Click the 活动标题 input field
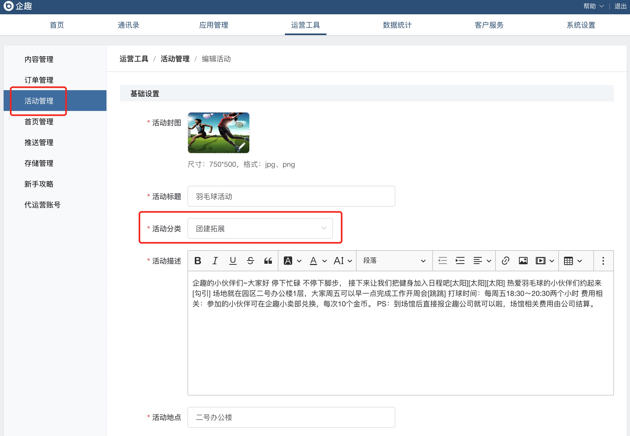Screen dimensions: 630x436 pos(291,196)
